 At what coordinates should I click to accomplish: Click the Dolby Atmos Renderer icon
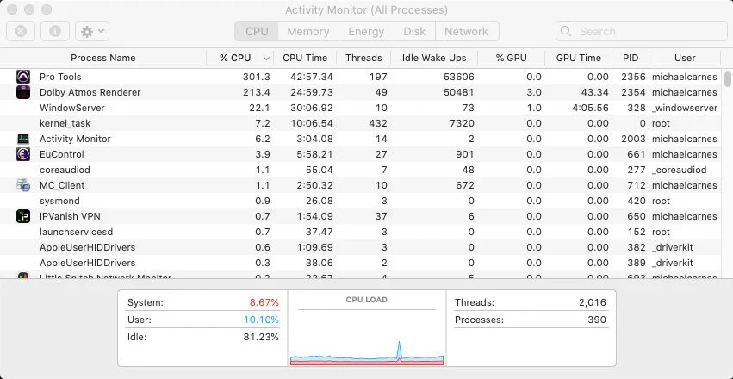click(x=23, y=92)
